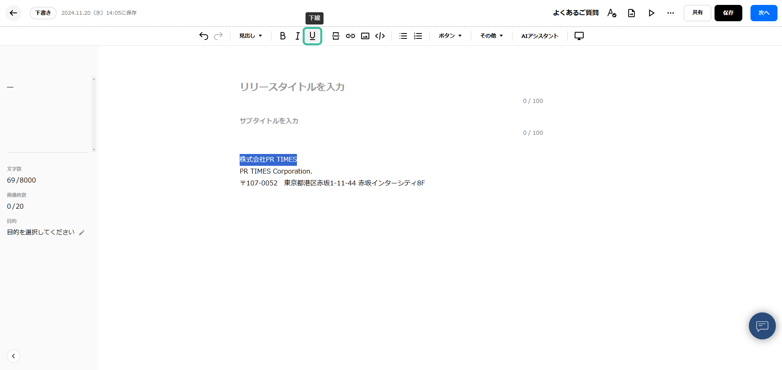Viewport: 782px width, 370px height.
Task: Expand the その他 dropdown
Action: pyautogui.click(x=491, y=36)
